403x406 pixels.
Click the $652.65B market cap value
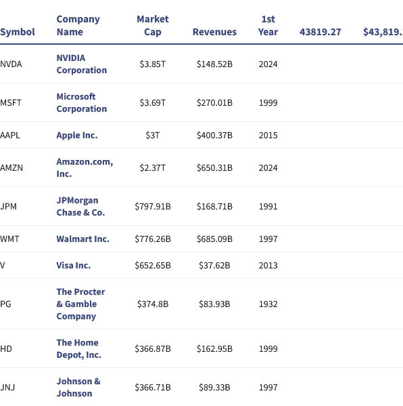click(x=153, y=266)
